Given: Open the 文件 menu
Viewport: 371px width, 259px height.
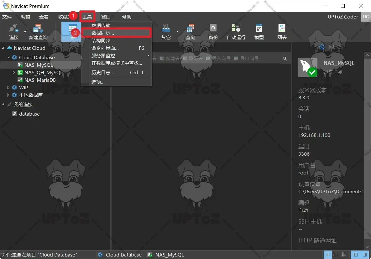Looking at the screenshot, I should [x=7, y=17].
